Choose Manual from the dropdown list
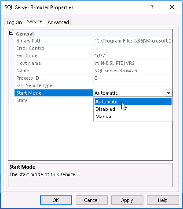The width and height of the screenshot is (183, 209). (133, 117)
